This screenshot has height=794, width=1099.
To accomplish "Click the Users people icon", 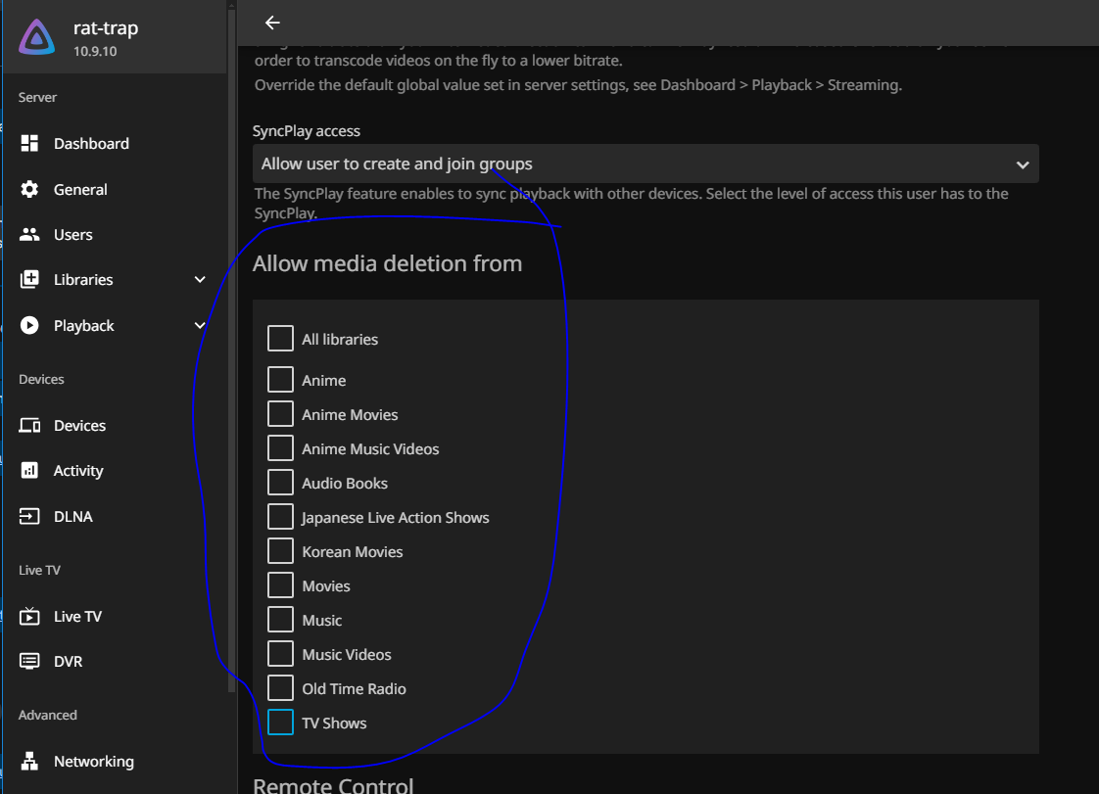I will 29,235.
